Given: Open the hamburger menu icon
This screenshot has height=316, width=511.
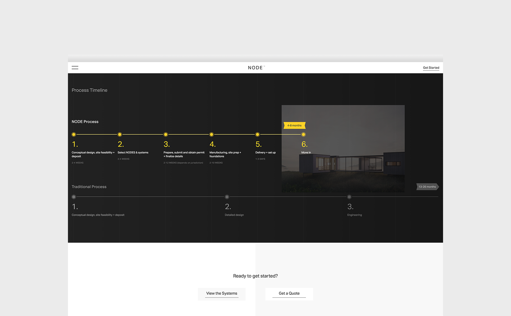Looking at the screenshot, I should pyautogui.click(x=75, y=68).
